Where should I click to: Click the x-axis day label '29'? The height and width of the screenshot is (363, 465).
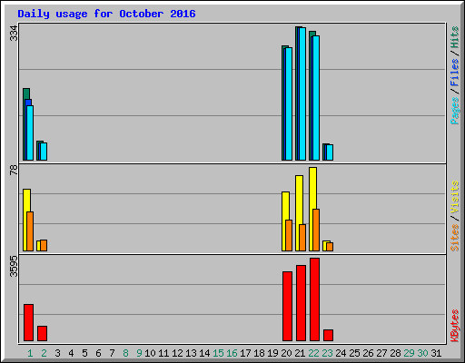(409, 353)
